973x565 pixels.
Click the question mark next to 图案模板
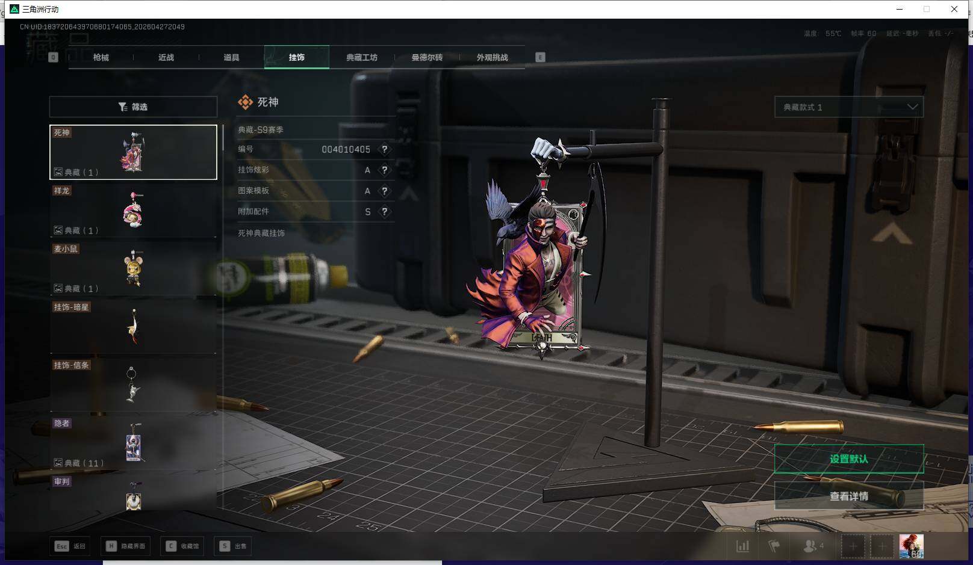(x=384, y=191)
